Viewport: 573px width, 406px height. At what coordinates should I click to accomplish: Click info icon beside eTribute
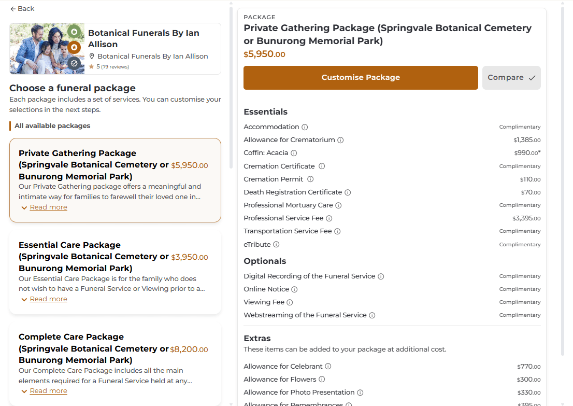pos(276,244)
